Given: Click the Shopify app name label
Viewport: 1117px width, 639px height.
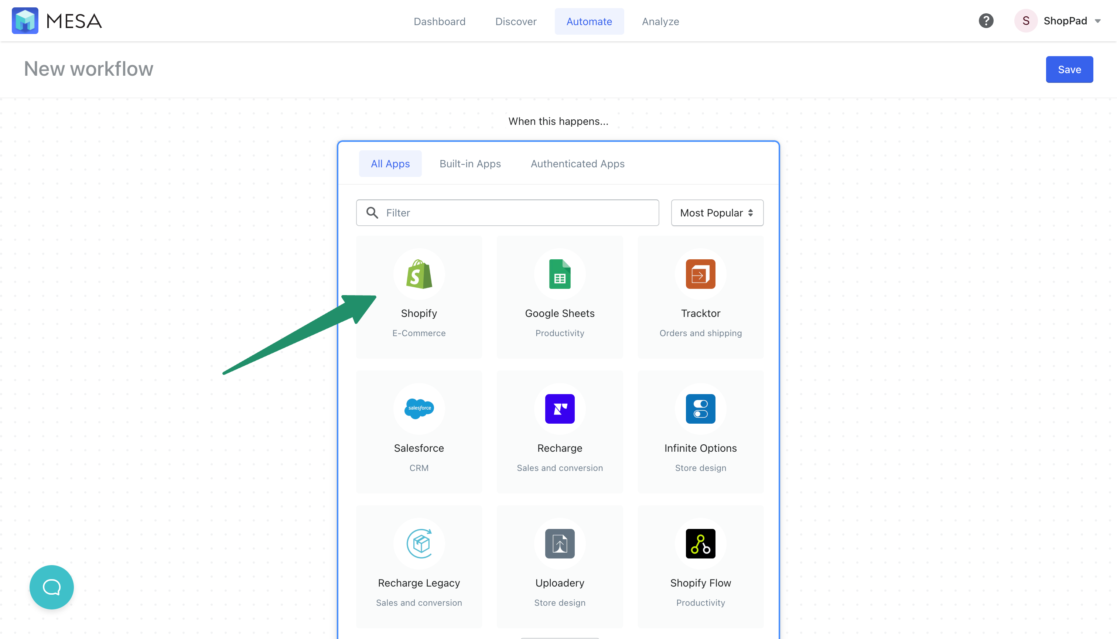Looking at the screenshot, I should 419,313.
